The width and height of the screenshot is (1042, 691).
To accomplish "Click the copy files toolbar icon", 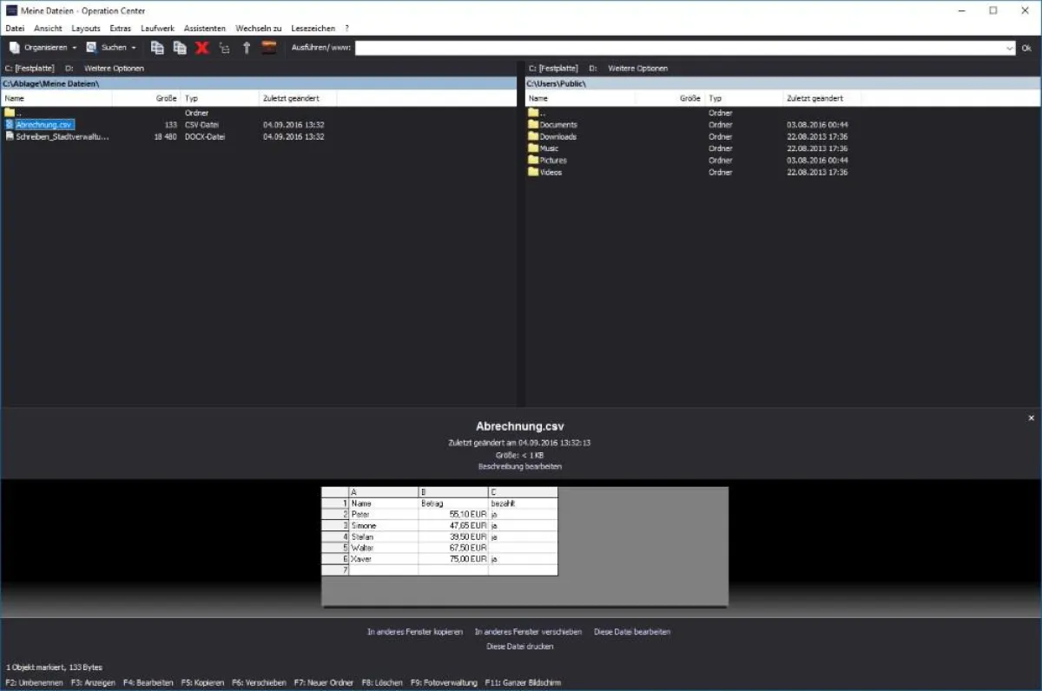I will 157,48.
